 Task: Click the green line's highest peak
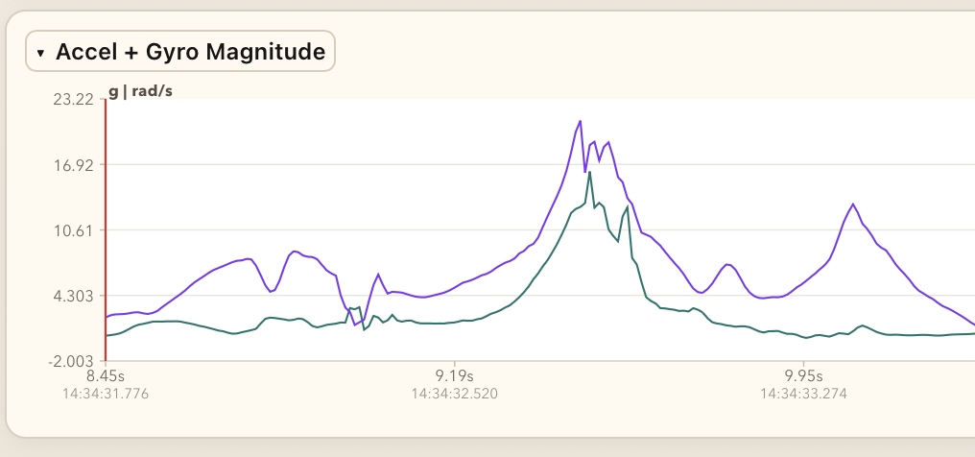589,172
